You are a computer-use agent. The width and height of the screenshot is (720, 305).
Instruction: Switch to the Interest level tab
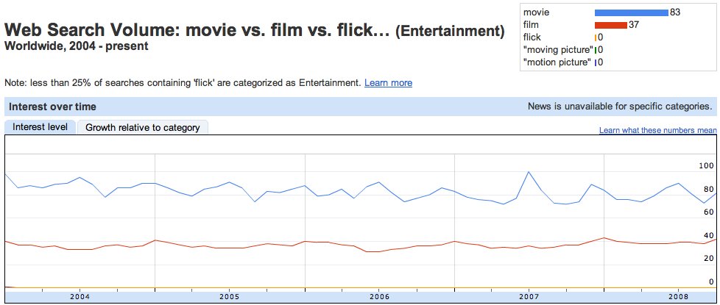[40, 127]
